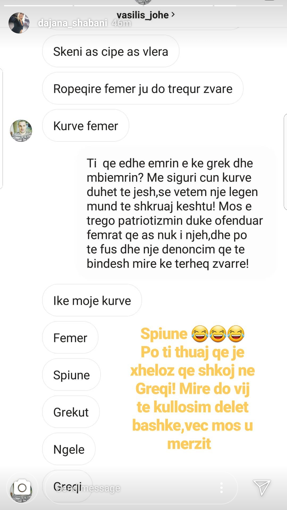Select the 'Ropeqire femer ju do trequr zvare' bubble
Viewport: 287px width, 510px height.
(143, 88)
